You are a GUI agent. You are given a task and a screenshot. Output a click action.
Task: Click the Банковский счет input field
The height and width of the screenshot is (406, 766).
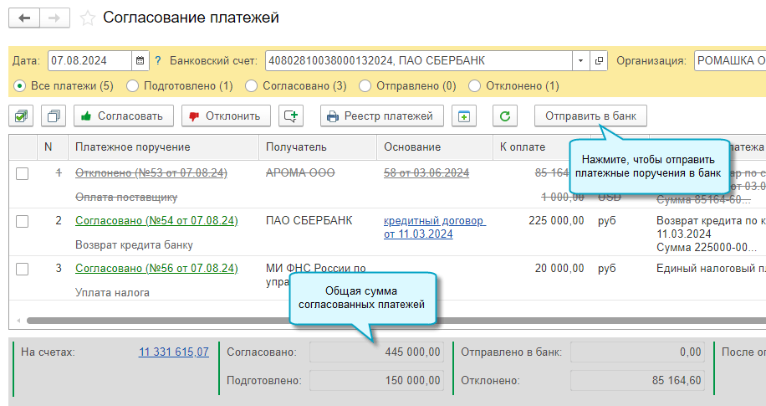point(419,60)
